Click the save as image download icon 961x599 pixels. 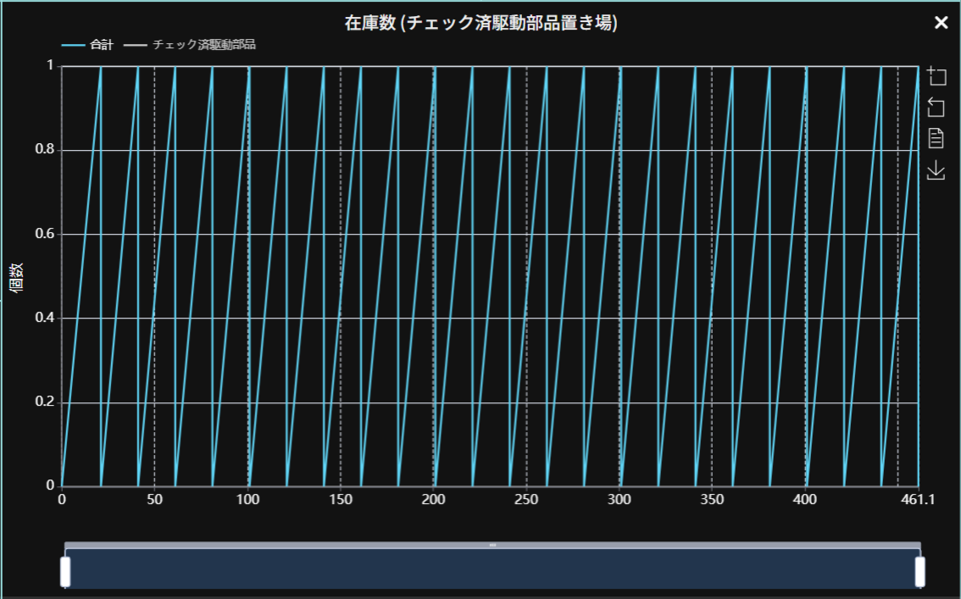tap(936, 170)
